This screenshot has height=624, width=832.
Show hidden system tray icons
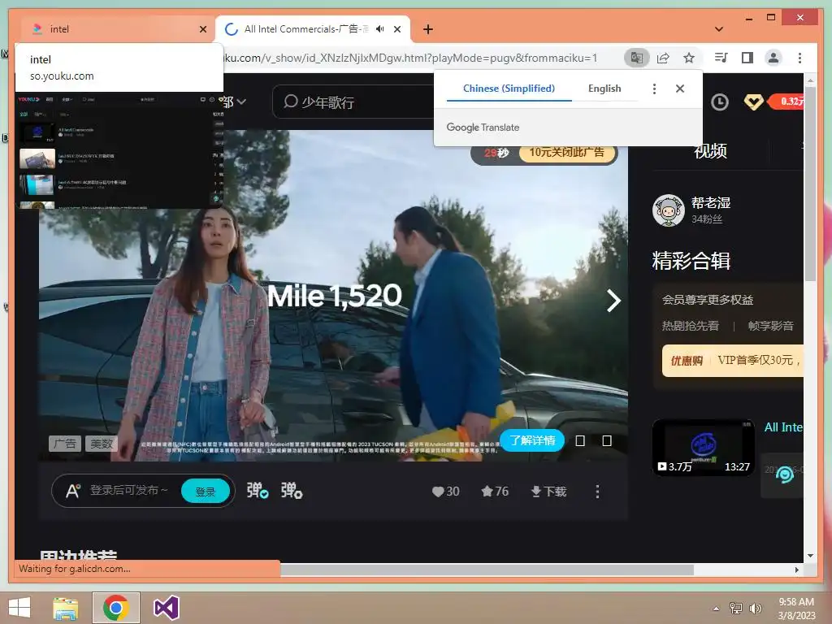[x=717, y=608]
